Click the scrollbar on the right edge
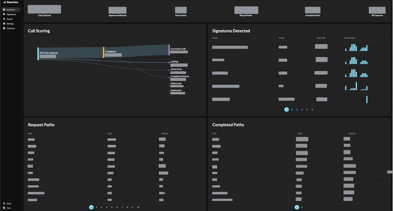Image resolution: width=393 pixels, height=211 pixels. click(x=391, y=172)
